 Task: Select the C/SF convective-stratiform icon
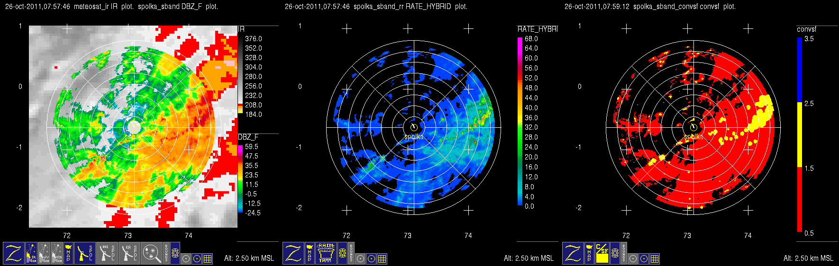coord(602,253)
